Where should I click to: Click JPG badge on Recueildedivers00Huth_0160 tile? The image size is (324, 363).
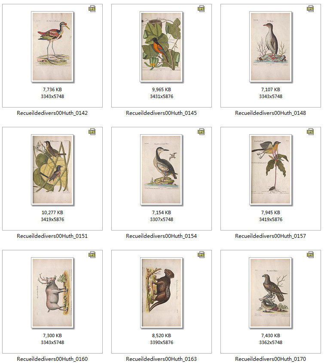[92, 255]
